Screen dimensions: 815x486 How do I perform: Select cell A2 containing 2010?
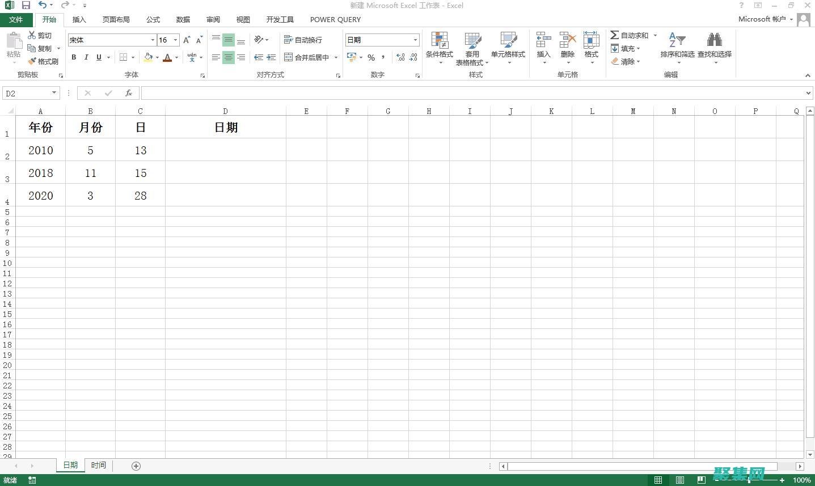pyautogui.click(x=40, y=150)
